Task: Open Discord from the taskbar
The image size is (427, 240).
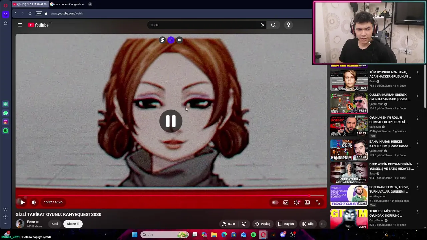Action: click(283, 235)
